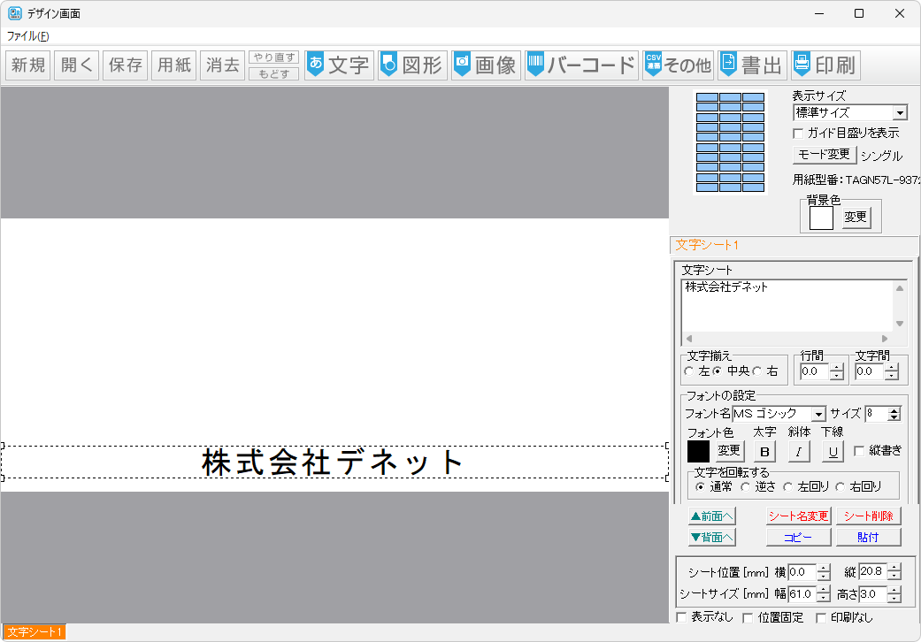
Task: Click the 用紙 paper button
Action: 174,65
